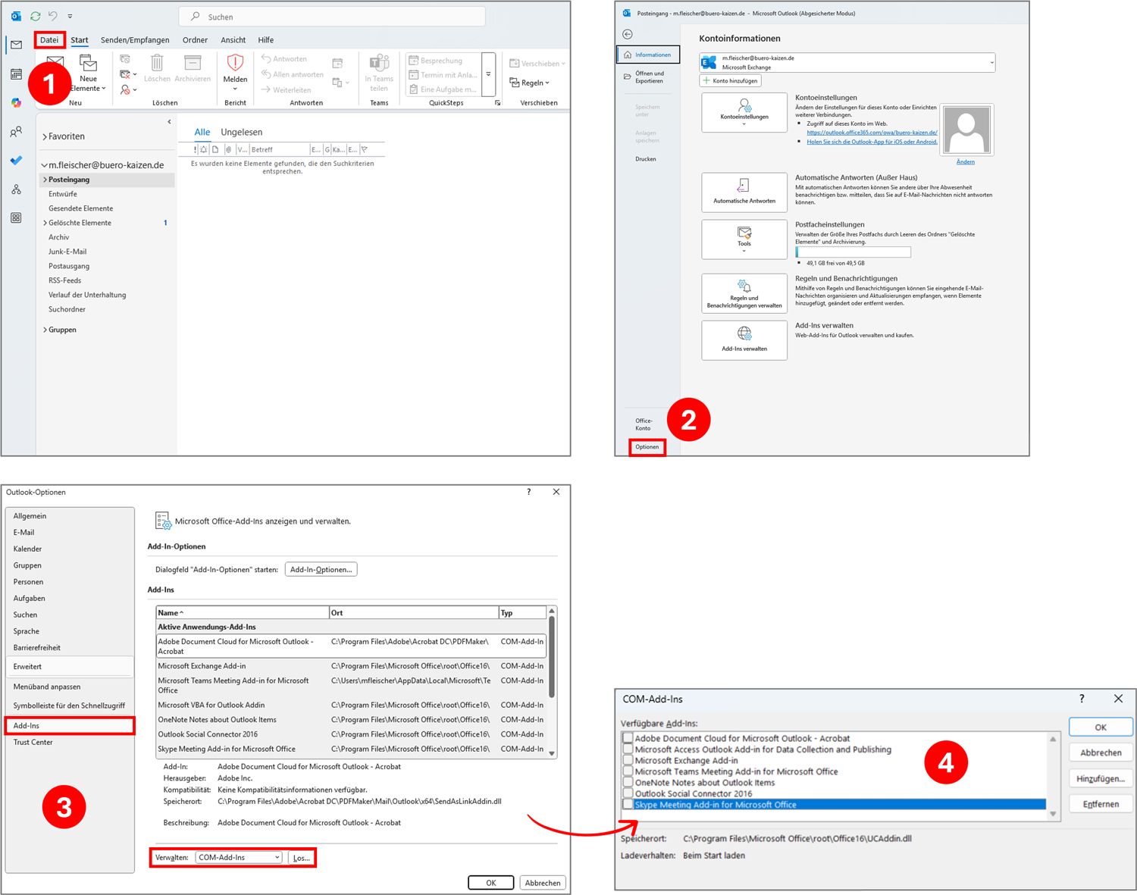Expand the Favoriten folder group
This screenshot has width=1137, height=895.
[45, 137]
